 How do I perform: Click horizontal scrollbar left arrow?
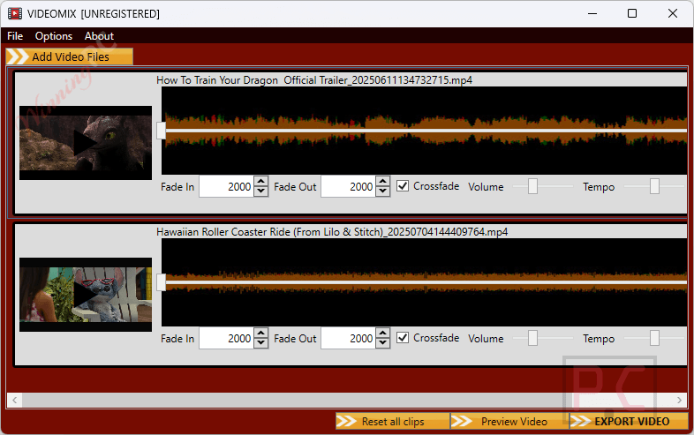(x=15, y=400)
